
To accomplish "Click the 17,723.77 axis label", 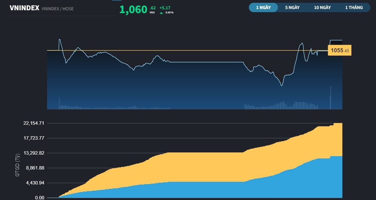I will pyautogui.click(x=34, y=138).
